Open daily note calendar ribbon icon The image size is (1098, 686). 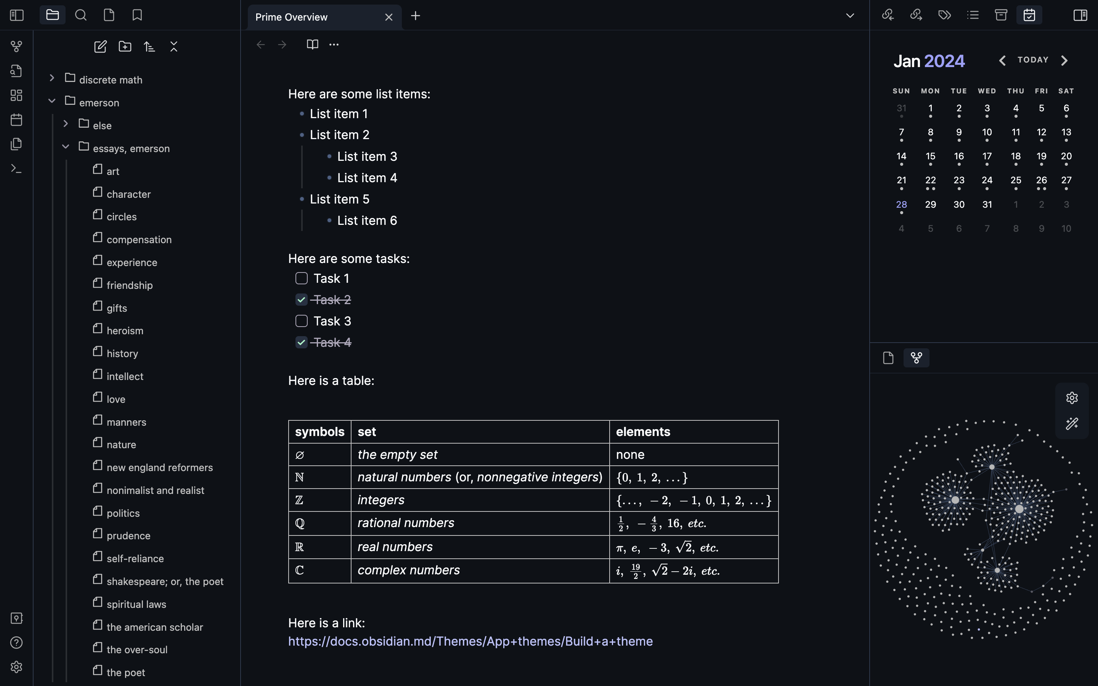click(x=16, y=120)
